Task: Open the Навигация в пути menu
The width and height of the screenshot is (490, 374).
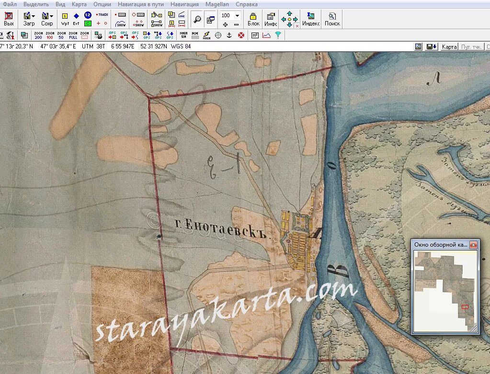Action: pos(141,4)
